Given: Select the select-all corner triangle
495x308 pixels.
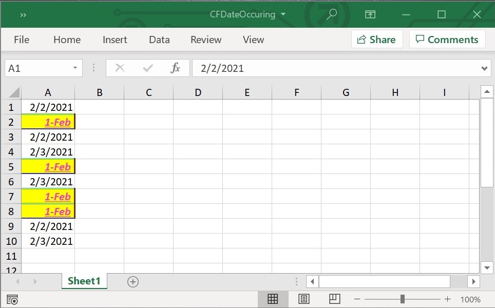Looking at the screenshot, I should click(x=14, y=92).
